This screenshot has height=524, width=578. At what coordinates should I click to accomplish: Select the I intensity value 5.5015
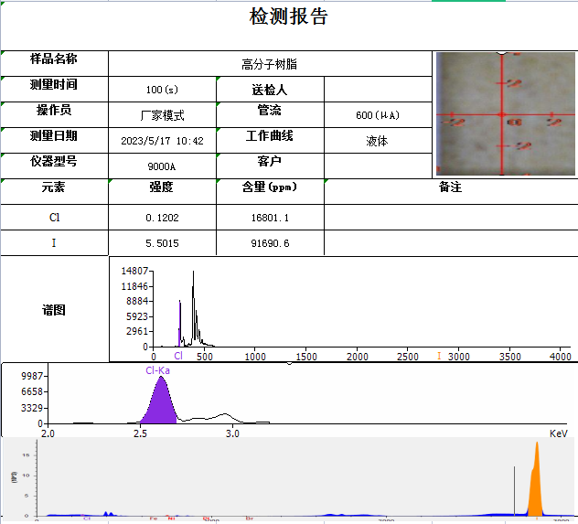(162, 243)
